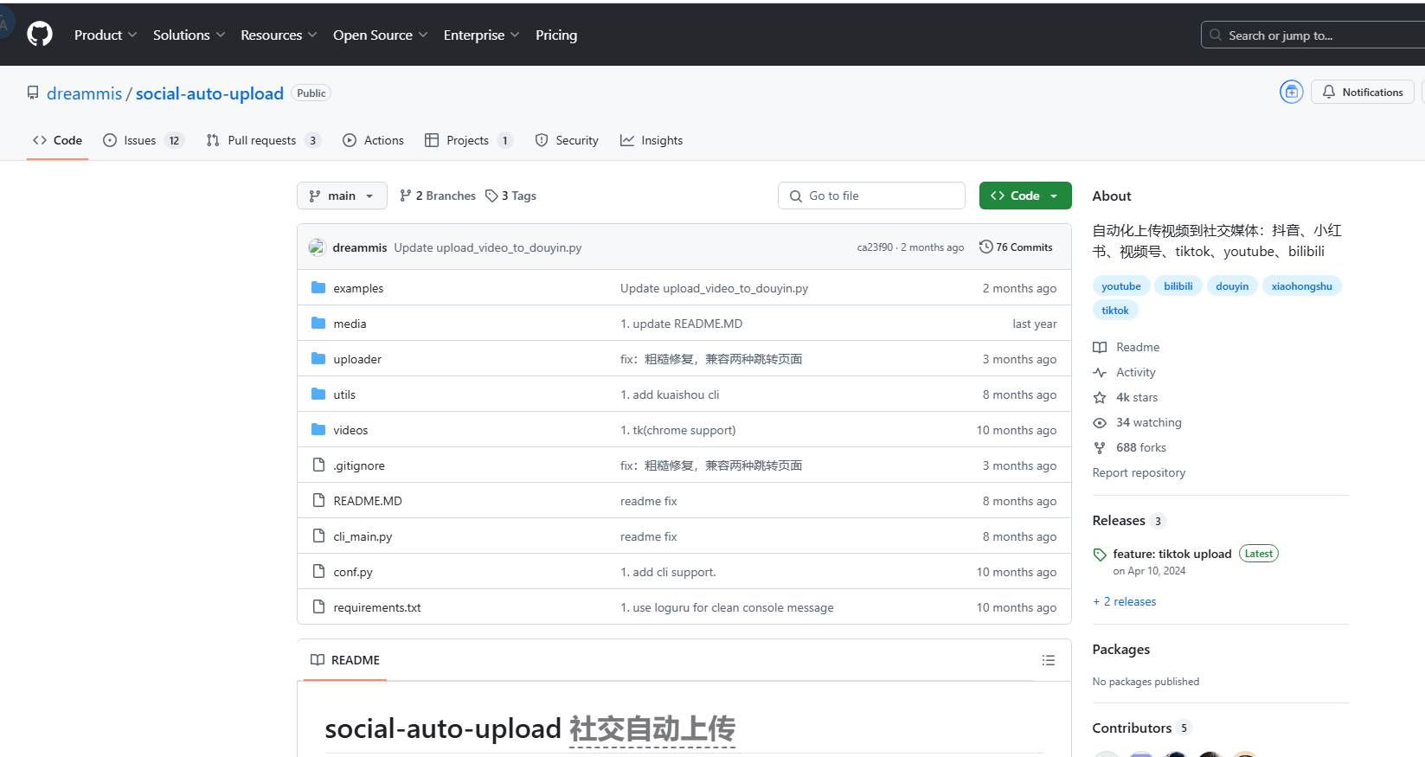Click the Go to file search field
1425x757 pixels.
(x=871, y=196)
